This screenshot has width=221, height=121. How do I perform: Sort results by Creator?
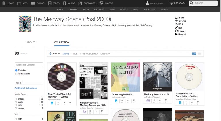[x=105, y=54]
